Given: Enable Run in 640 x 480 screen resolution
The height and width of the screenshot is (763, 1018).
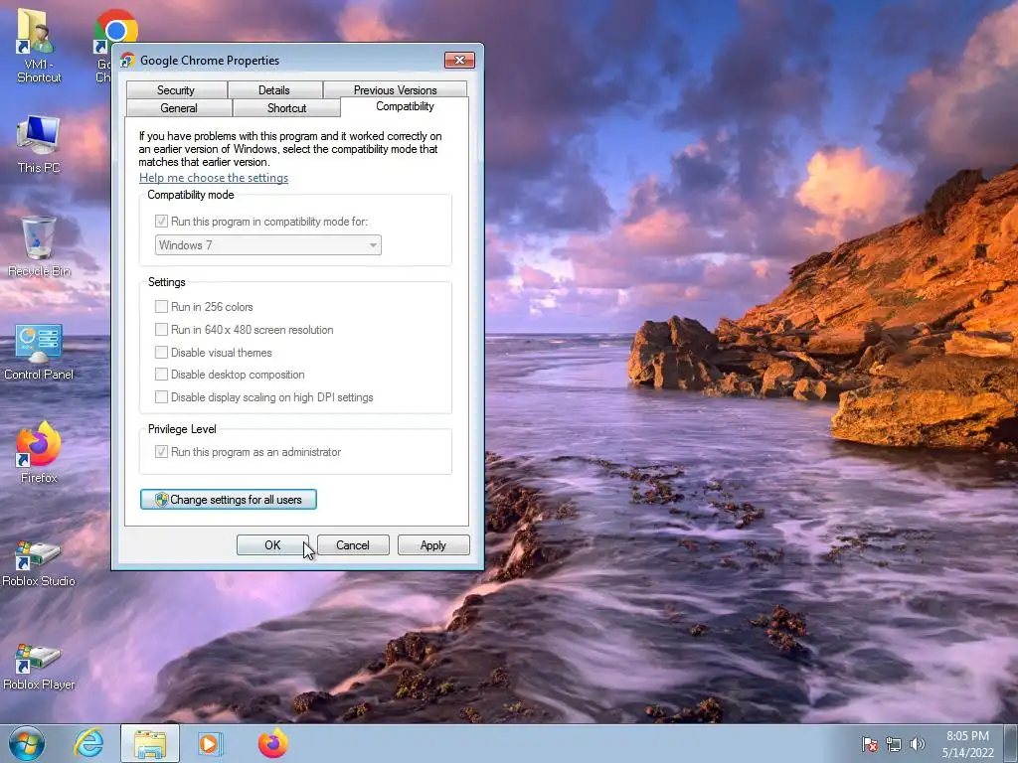Looking at the screenshot, I should tap(162, 330).
